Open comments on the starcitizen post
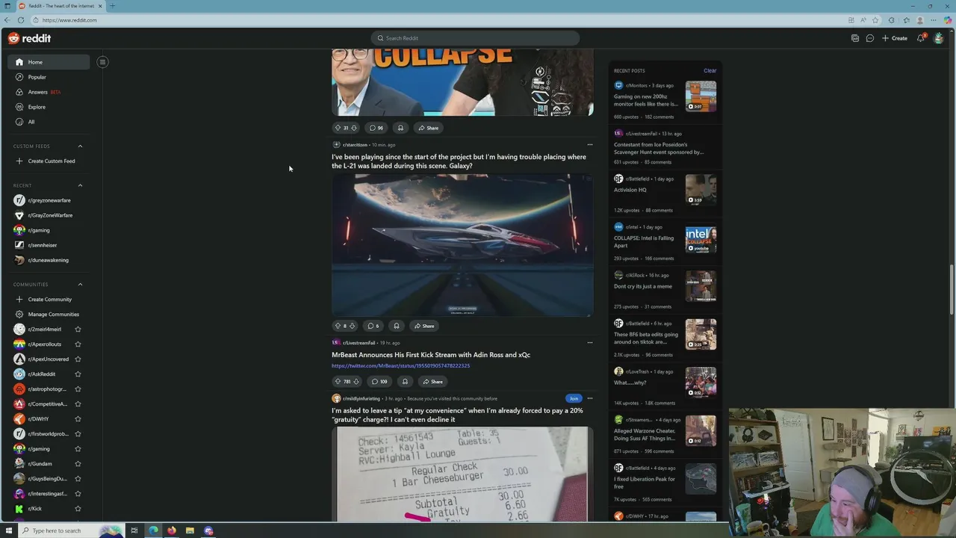 [x=373, y=326]
